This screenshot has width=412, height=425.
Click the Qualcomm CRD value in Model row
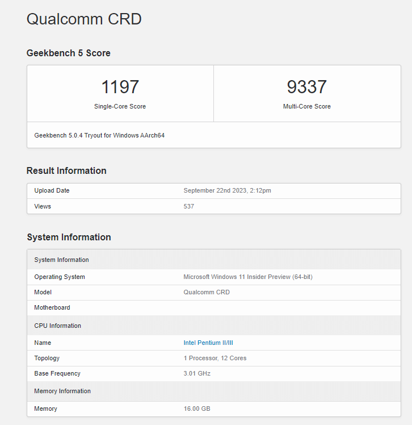click(x=207, y=292)
